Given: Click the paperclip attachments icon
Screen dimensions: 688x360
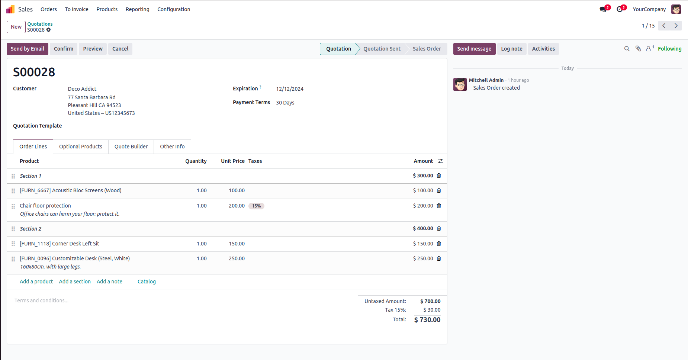Looking at the screenshot, I should 638,49.
